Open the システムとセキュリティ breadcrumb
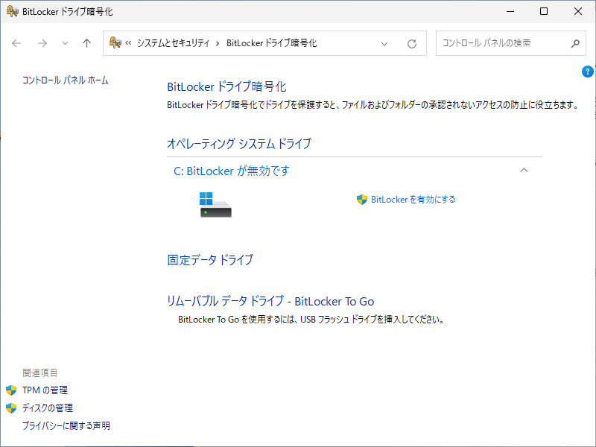 point(174,43)
